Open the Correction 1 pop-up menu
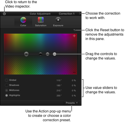The image size is (127, 123). 69,14
